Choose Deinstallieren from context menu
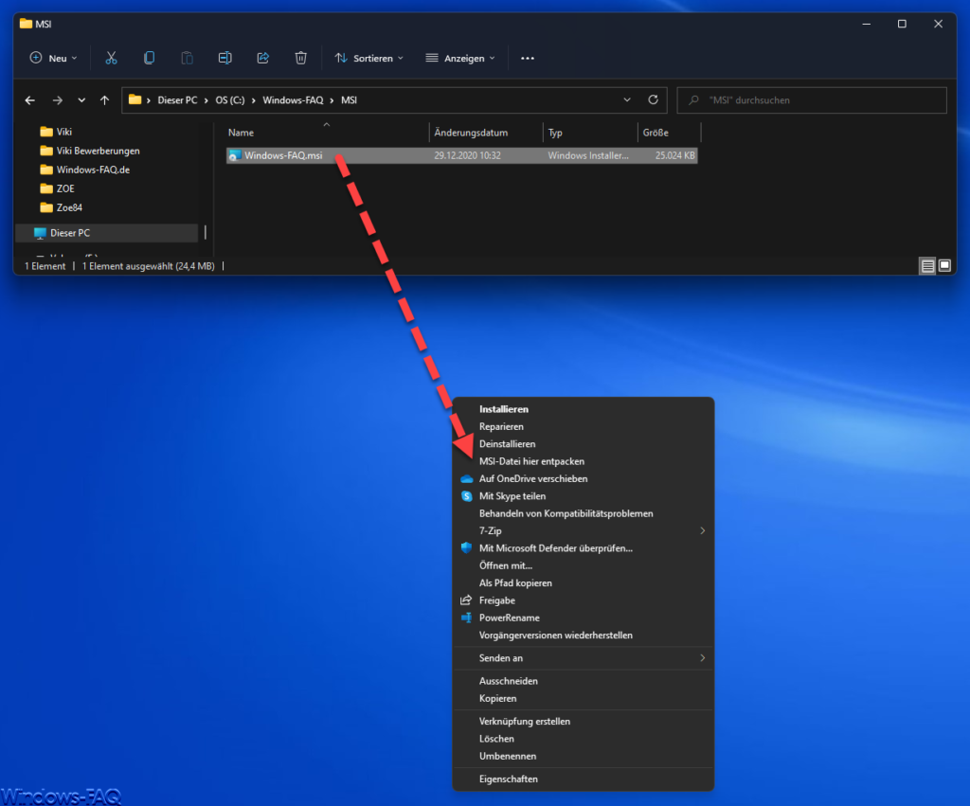970x806 pixels. (584, 444)
